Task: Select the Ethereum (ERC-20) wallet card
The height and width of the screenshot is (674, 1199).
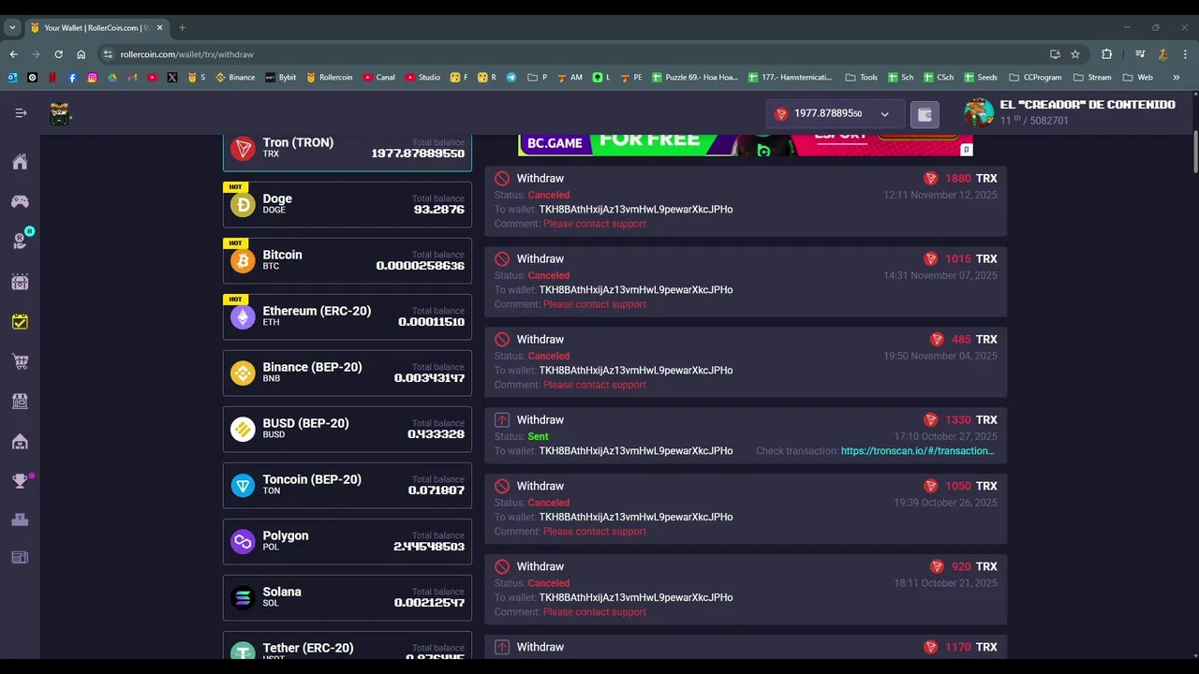Action: coord(348,316)
